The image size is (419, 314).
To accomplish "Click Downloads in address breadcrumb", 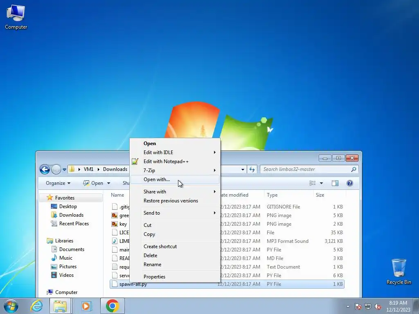I will pos(115,169).
